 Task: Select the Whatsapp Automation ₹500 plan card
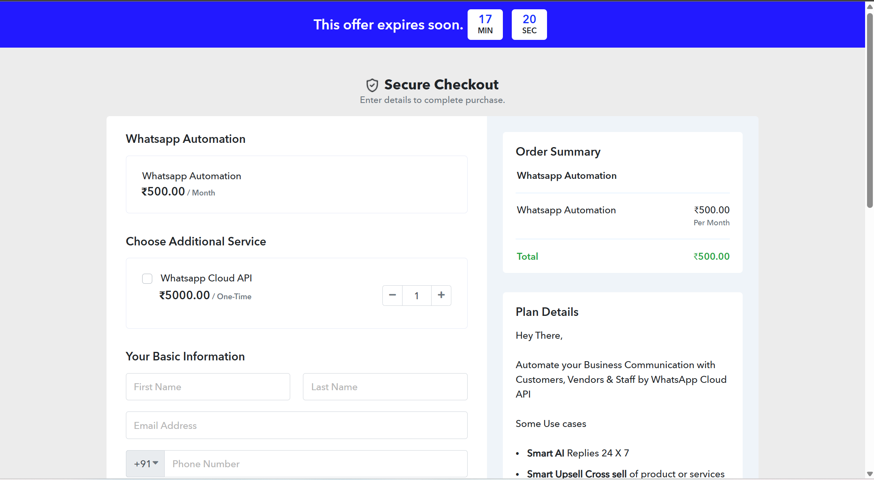pyautogui.click(x=296, y=184)
